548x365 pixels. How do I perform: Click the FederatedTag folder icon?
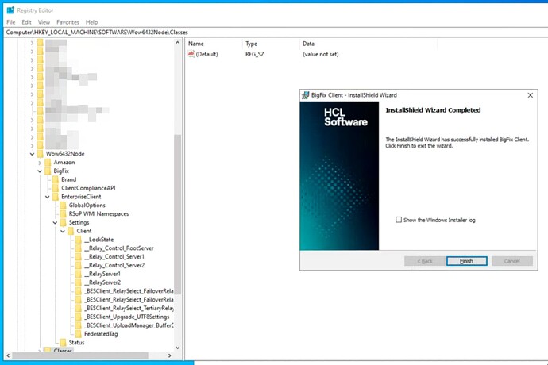(78, 333)
